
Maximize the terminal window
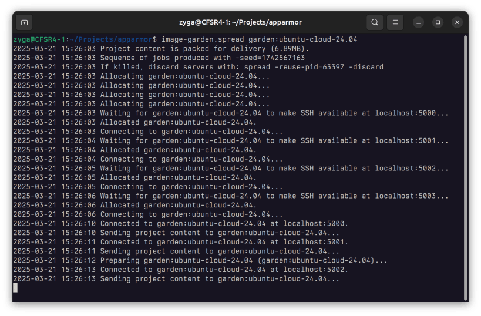(438, 22)
